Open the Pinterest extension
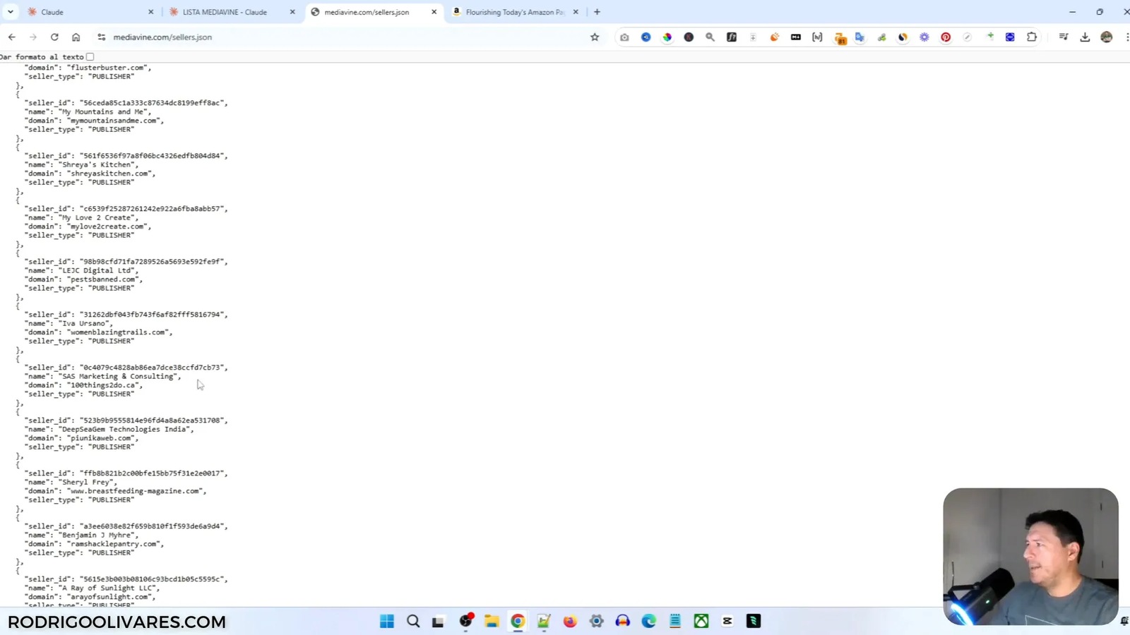This screenshot has height=635, width=1130. 946,37
